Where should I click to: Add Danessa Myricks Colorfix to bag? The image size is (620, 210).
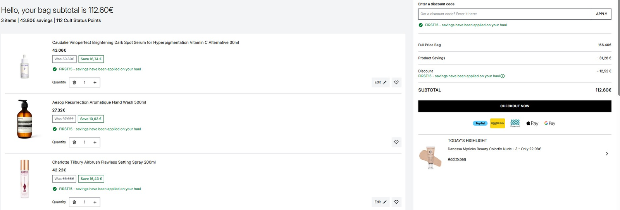point(457,159)
